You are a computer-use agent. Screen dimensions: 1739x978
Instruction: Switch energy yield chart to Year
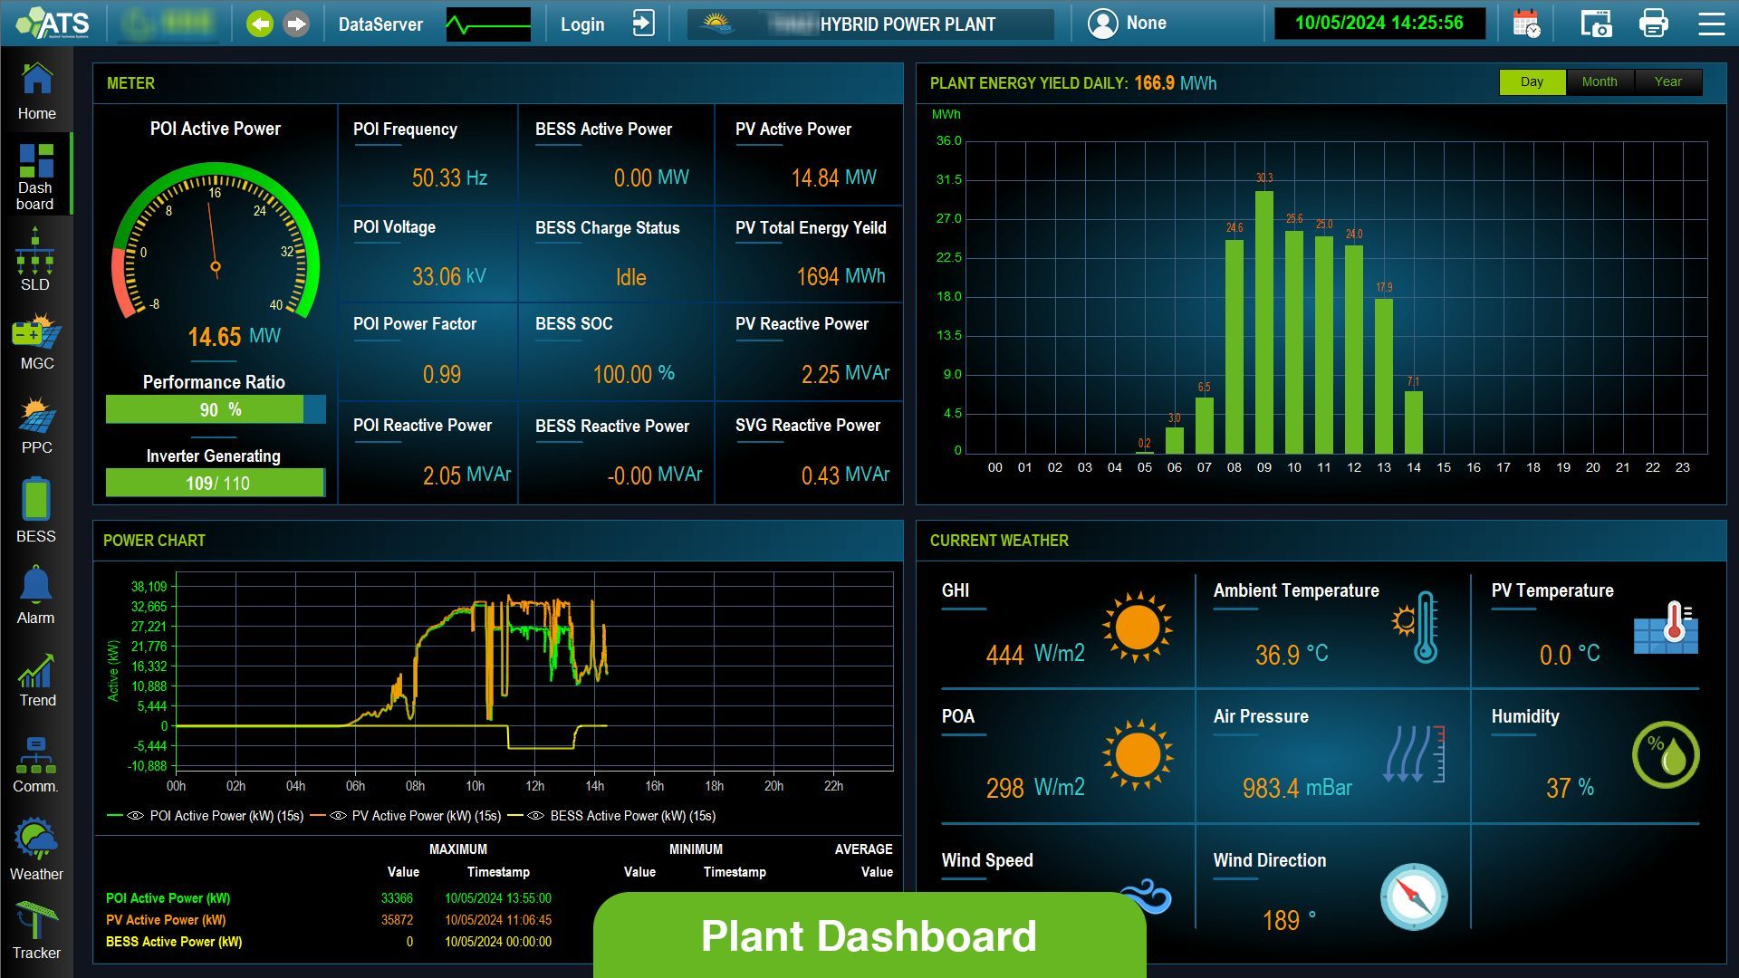(x=1667, y=81)
